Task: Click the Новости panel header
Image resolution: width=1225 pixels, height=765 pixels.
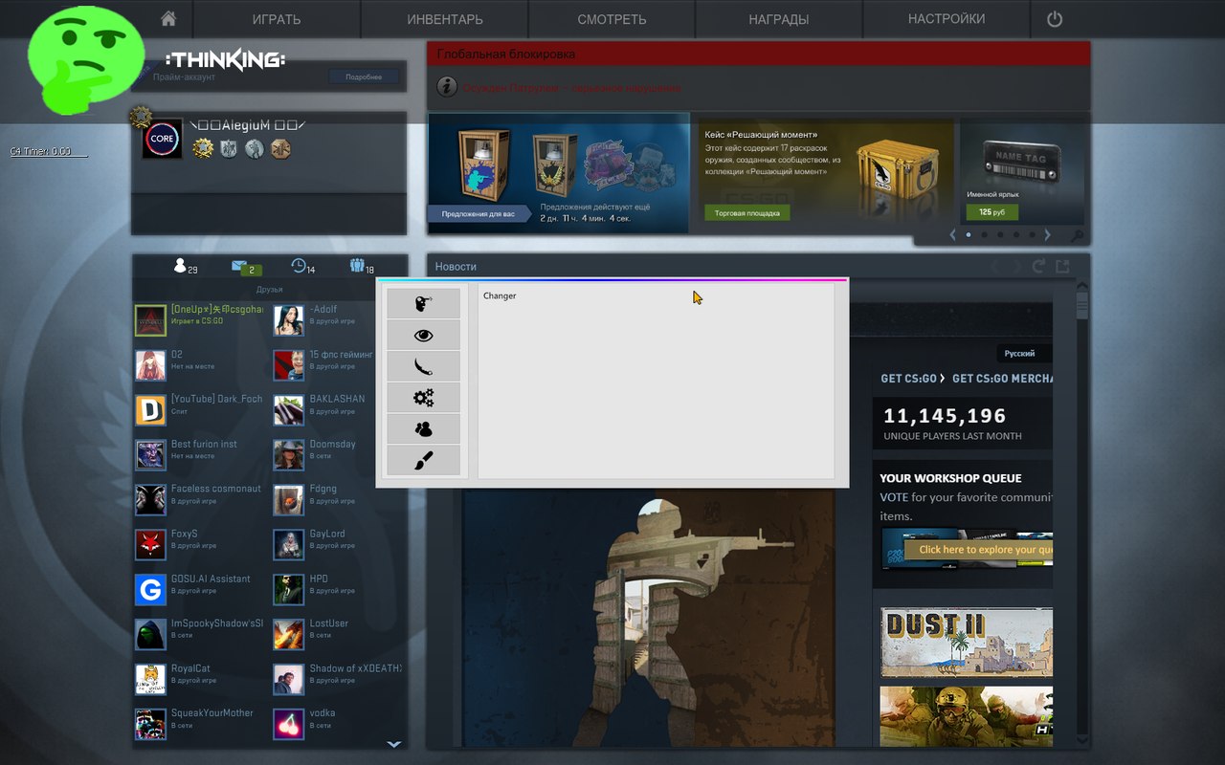Action: click(x=456, y=267)
